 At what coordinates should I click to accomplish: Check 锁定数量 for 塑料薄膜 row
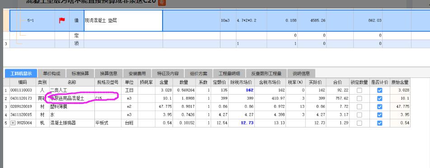click(x=359, y=107)
